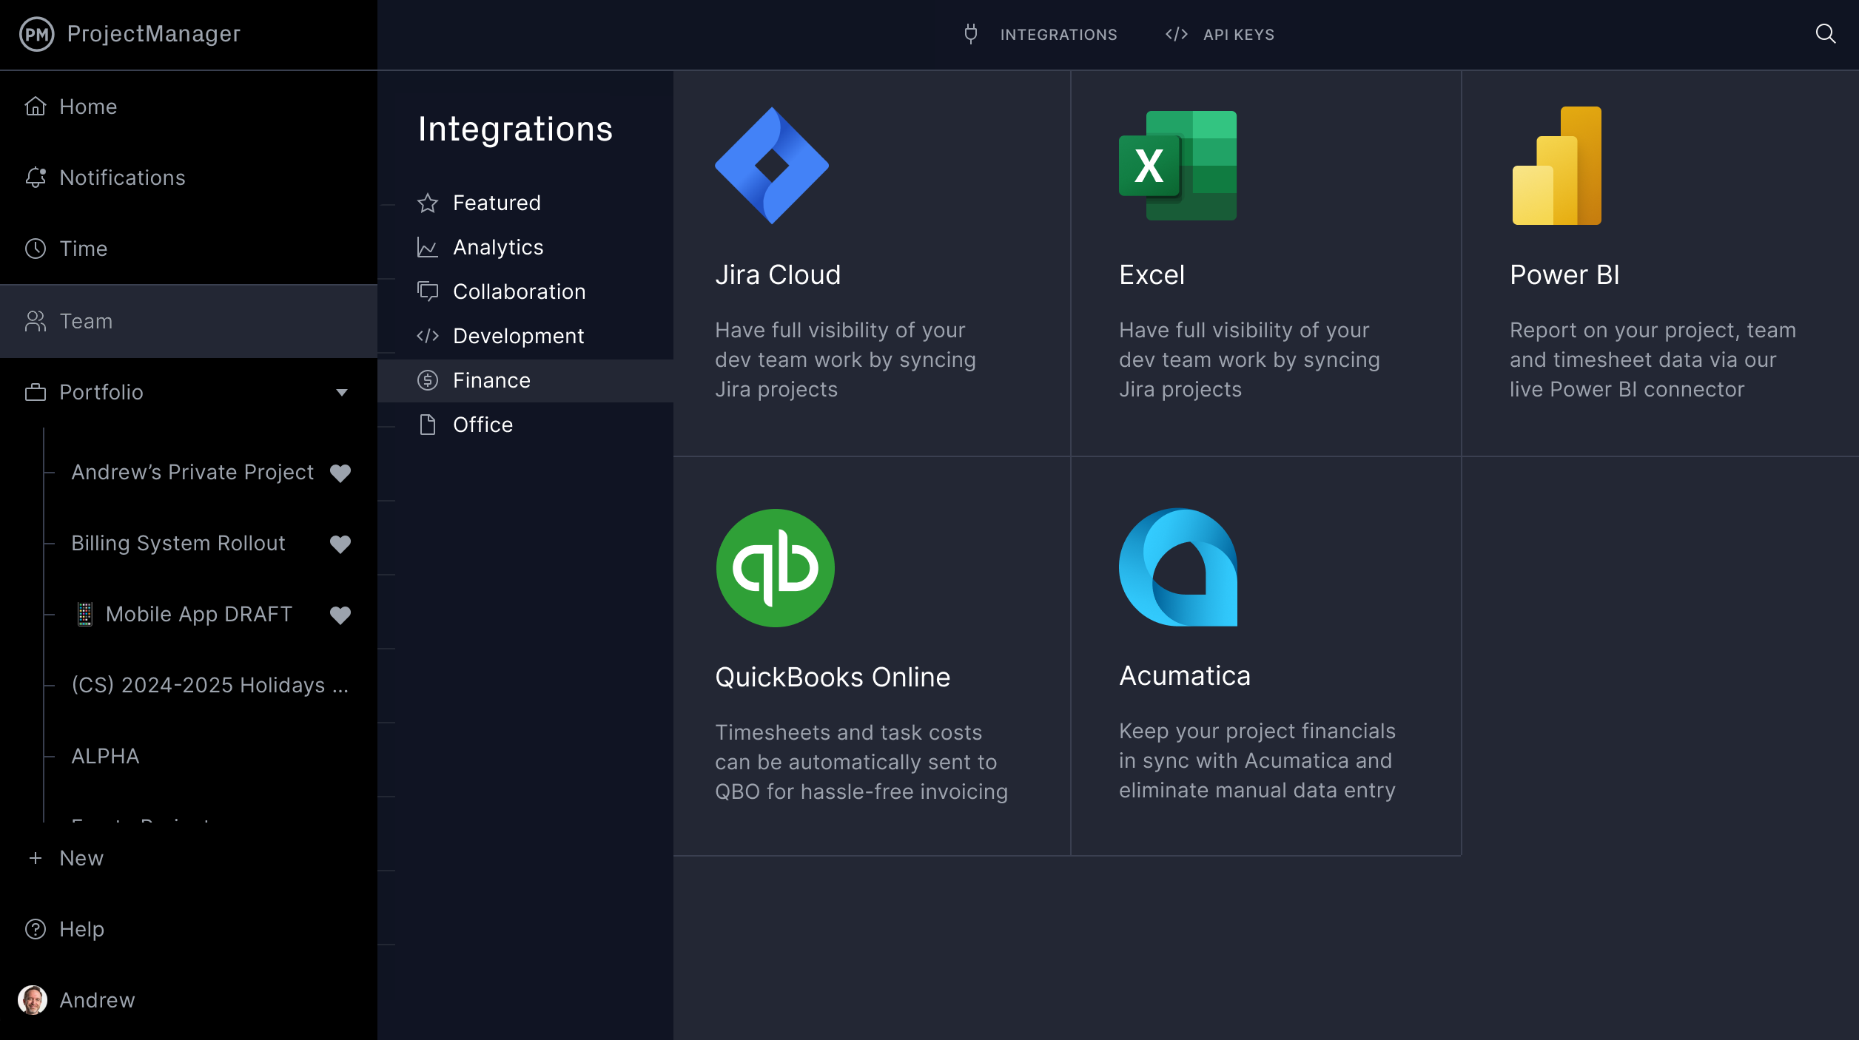The width and height of the screenshot is (1859, 1040).
Task: Open Team in the sidebar
Action: click(x=189, y=321)
